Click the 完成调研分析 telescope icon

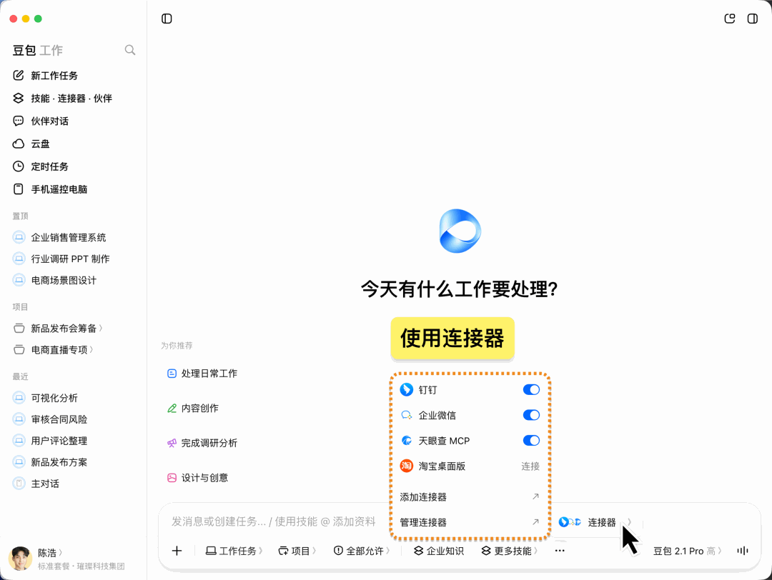(x=172, y=444)
